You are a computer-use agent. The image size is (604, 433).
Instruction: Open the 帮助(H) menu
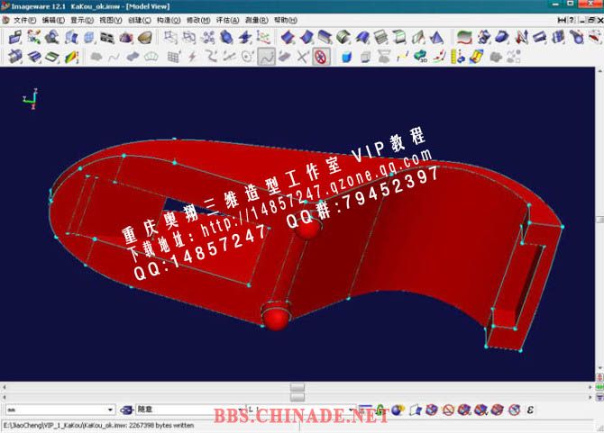coord(286,20)
